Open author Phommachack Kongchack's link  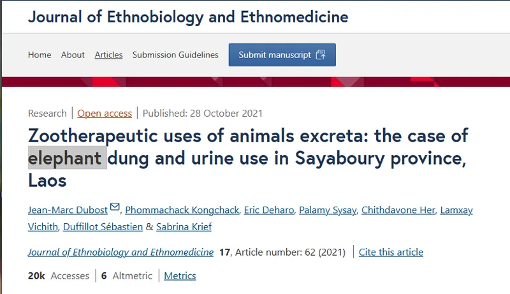pyautogui.click(x=182, y=210)
